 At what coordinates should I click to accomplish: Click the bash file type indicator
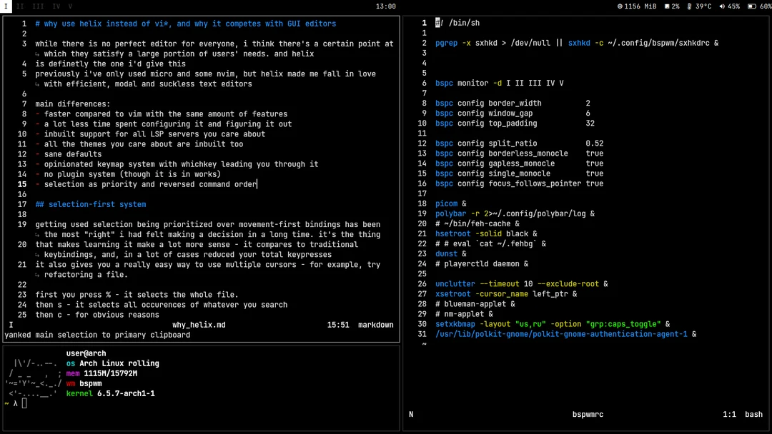pyautogui.click(x=753, y=415)
